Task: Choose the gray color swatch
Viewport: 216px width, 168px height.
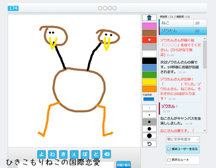Action: [149, 47]
